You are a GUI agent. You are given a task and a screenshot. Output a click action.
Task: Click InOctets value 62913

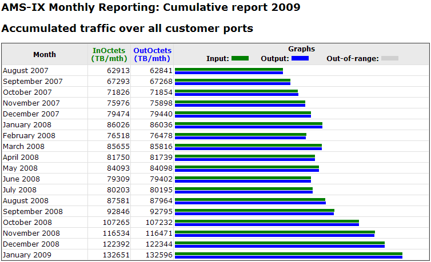[x=118, y=71]
